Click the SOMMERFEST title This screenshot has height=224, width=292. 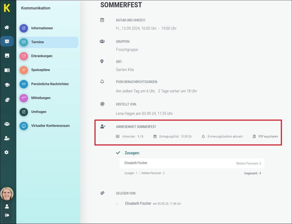click(x=121, y=5)
